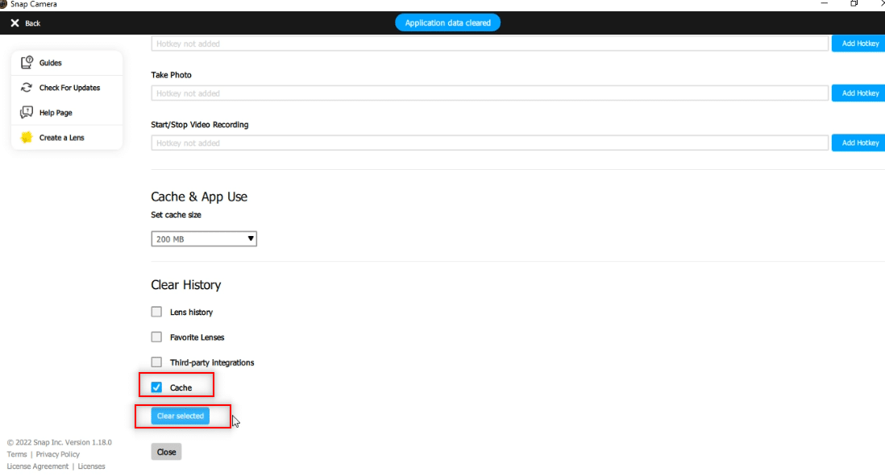Screen dimensions: 885x476
Task: Go Back from settings
Action: pos(26,23)
